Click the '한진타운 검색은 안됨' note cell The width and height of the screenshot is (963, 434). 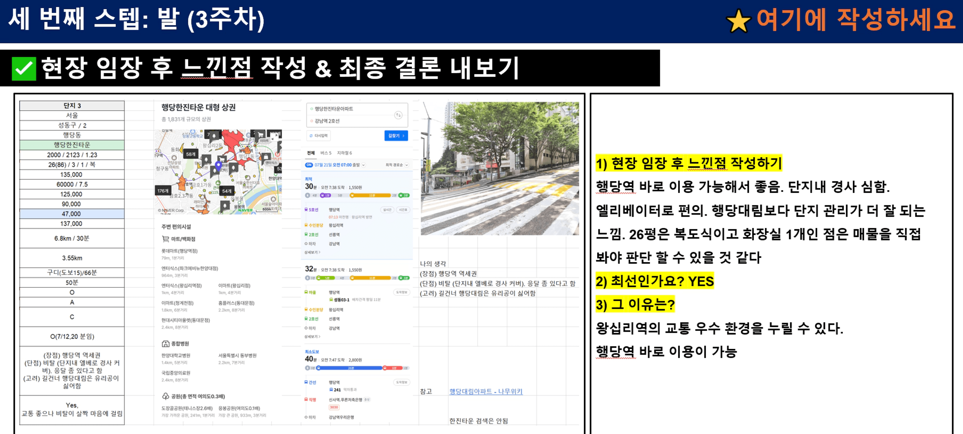click(x=478, y=420)
